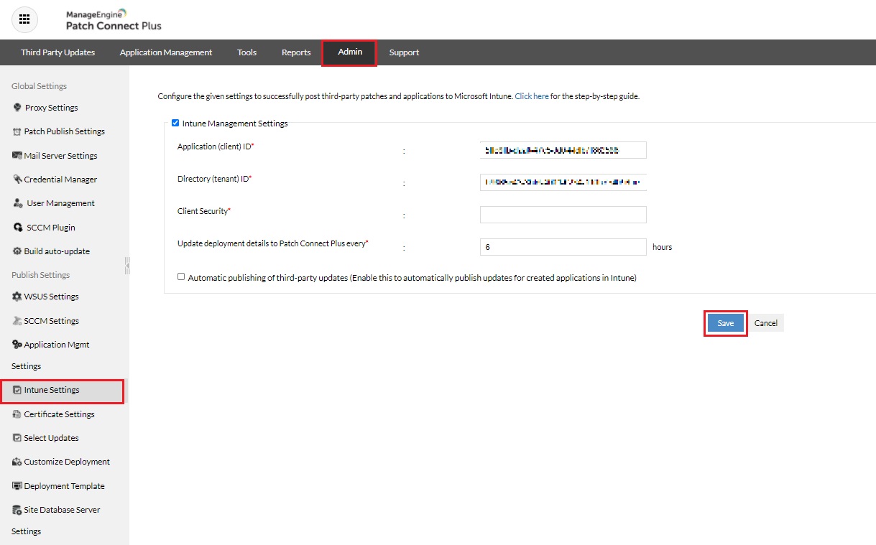Go to Customize Deployment
This screenshot has height=545, width=876.
click(67, 462)
